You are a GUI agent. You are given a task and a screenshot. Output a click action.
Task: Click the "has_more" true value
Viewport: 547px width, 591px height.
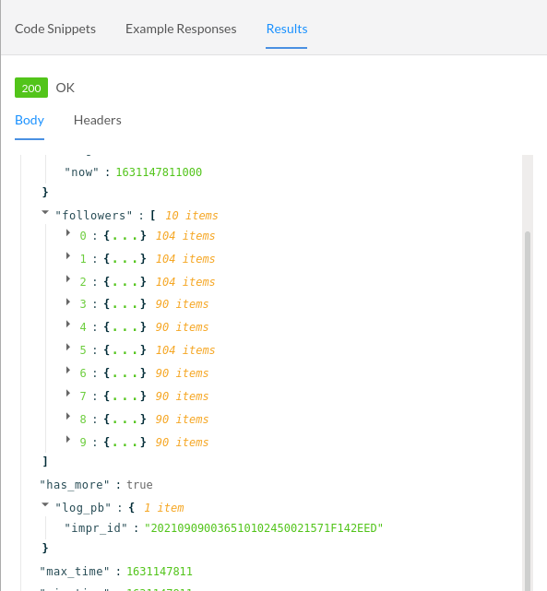pyautogui.click(x=139, y=485)
